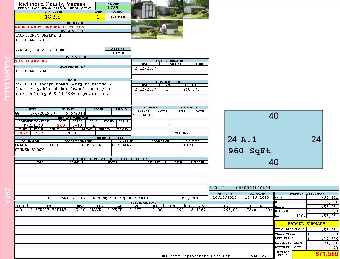340x259 pixels.
Task: Select summary RPCN value $68,271
Action: click(330, 198)
